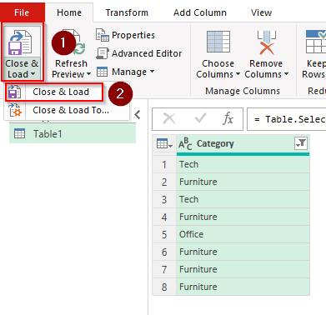Viewport: 326px width, 315px height.
Task: Click the fx insert step icon
Action: [x=228, y=119]
